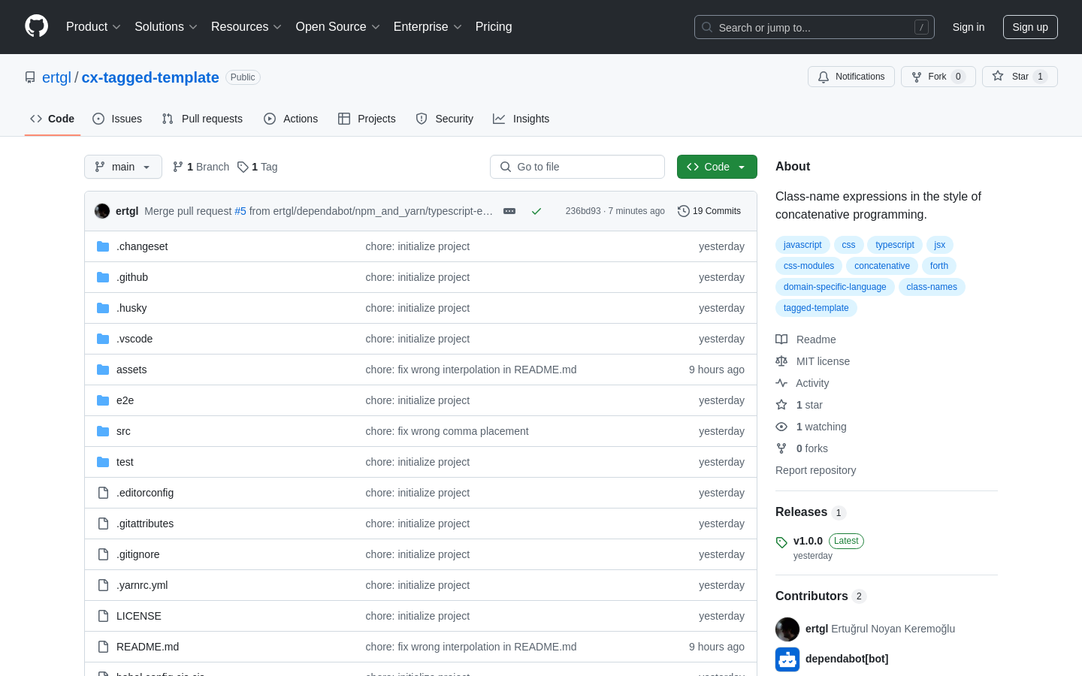This screenshot has height=676, width=1082.
Task: Open the main branch dropdown
Action: point(123,167)
